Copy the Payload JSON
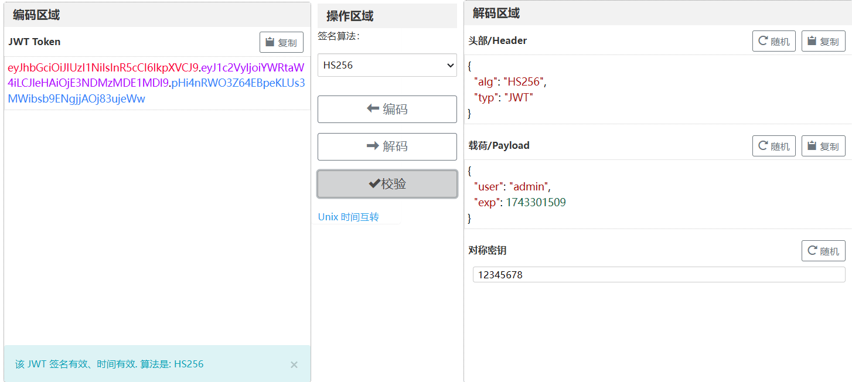This screenshot has width=852, height=382. tap(823, 146)
